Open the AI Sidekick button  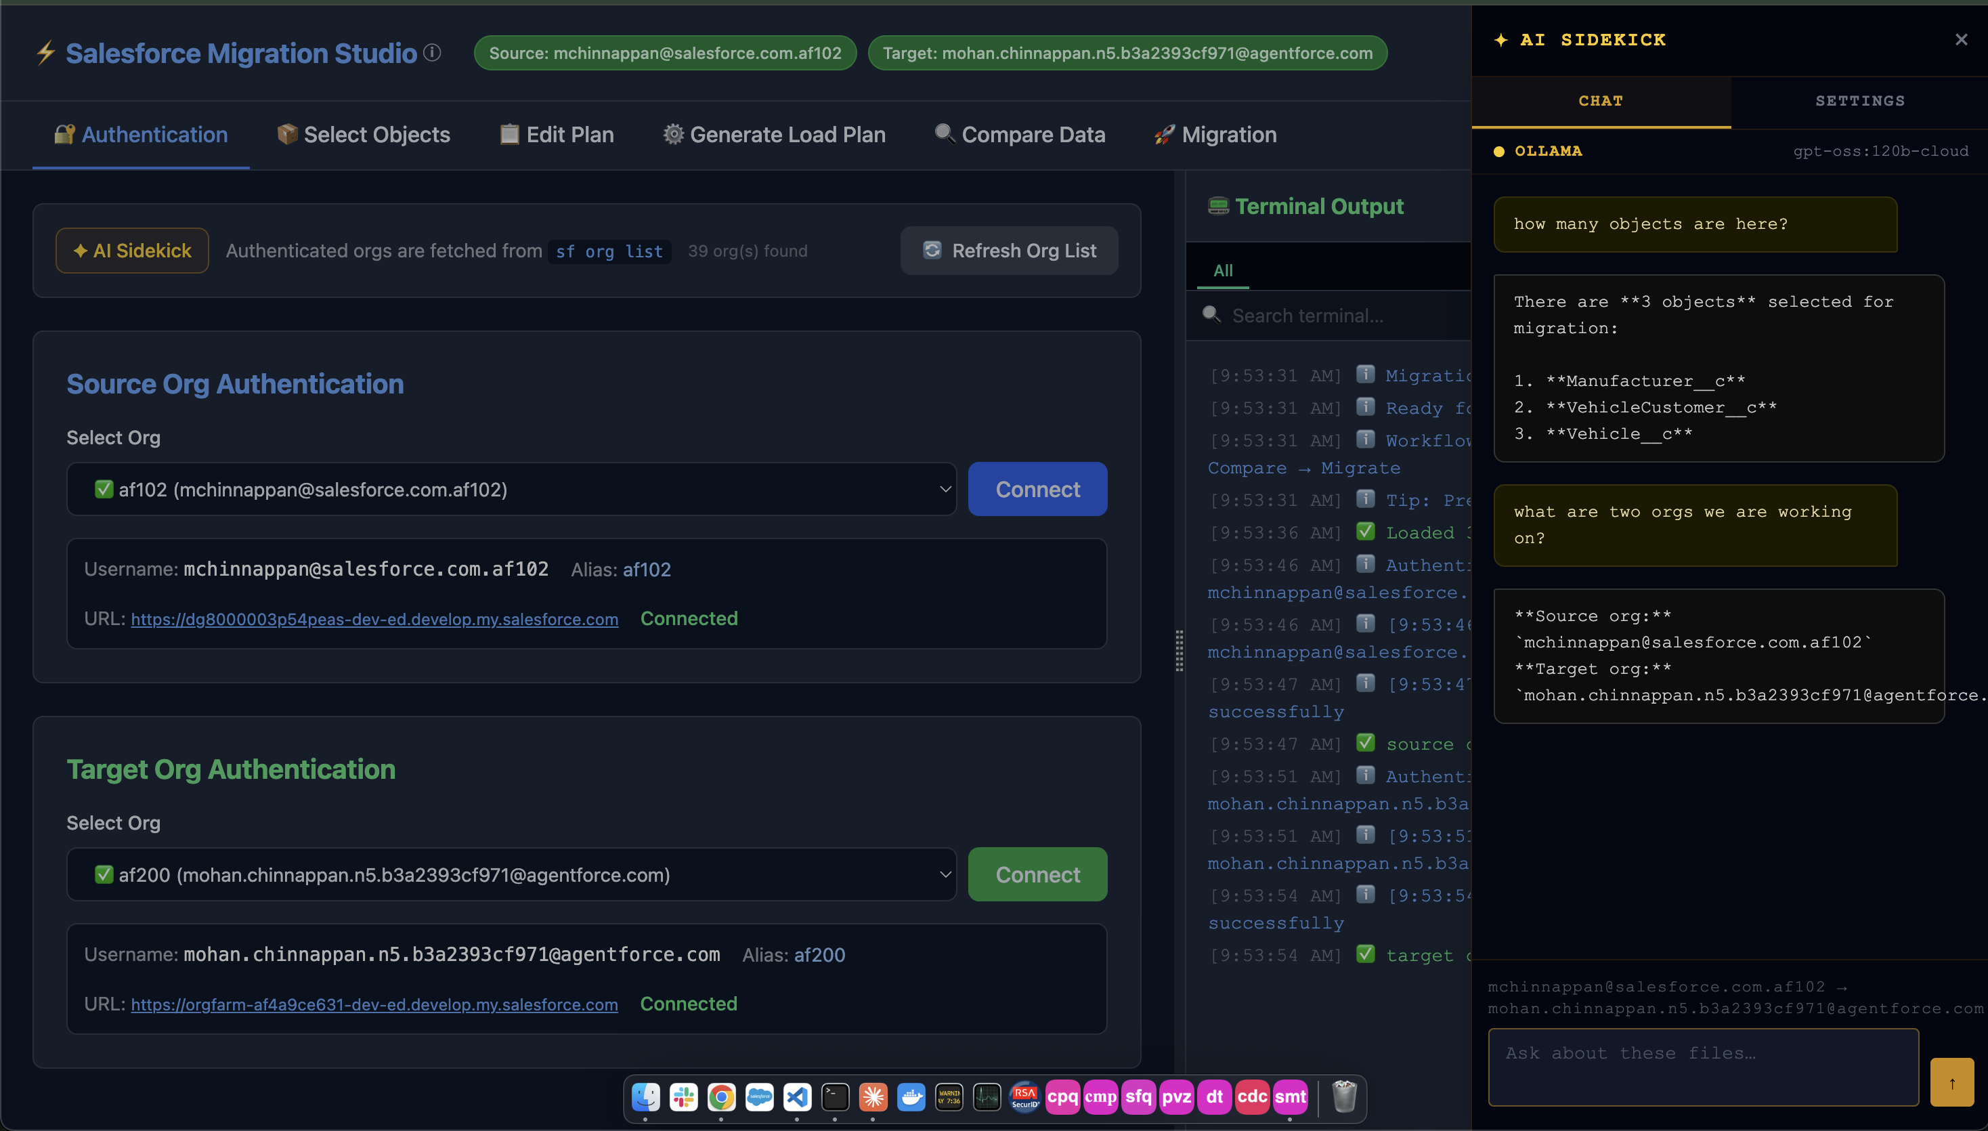pyautogui.click(x=132, y=250)
